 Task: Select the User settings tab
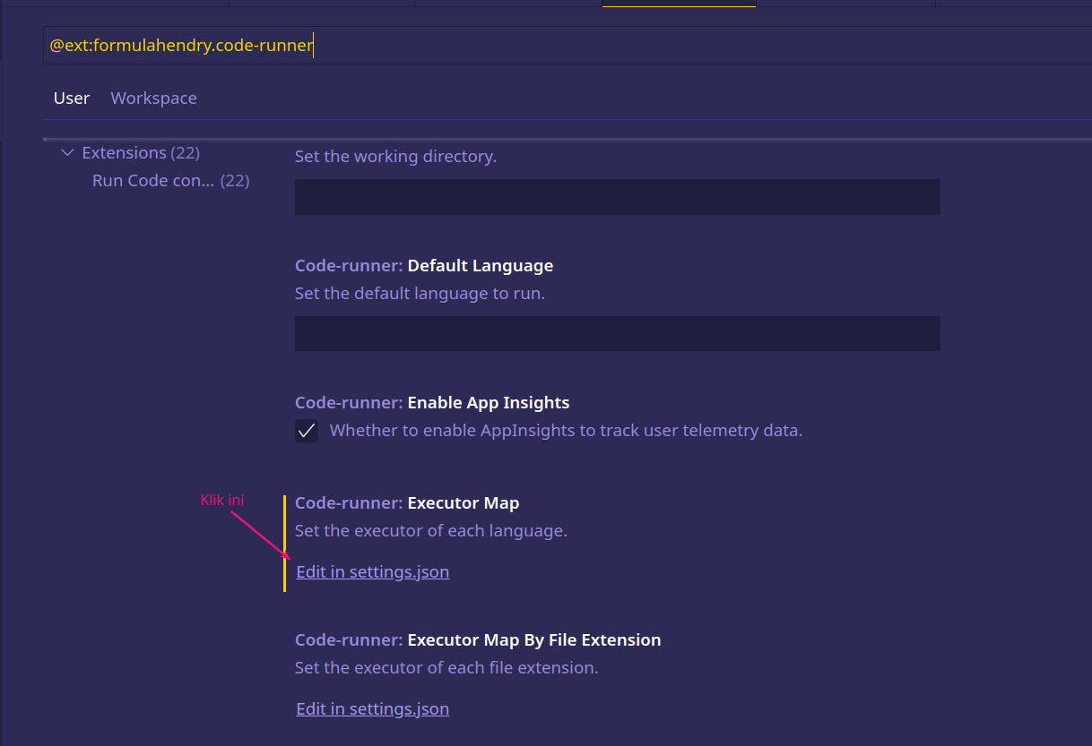[x=71, y=98]
